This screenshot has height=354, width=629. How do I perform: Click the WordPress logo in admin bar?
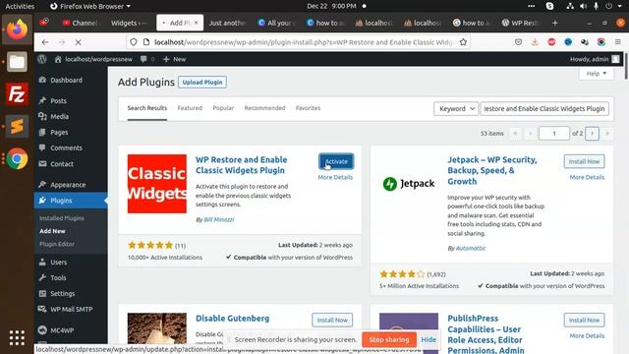[x=42, y=59]
